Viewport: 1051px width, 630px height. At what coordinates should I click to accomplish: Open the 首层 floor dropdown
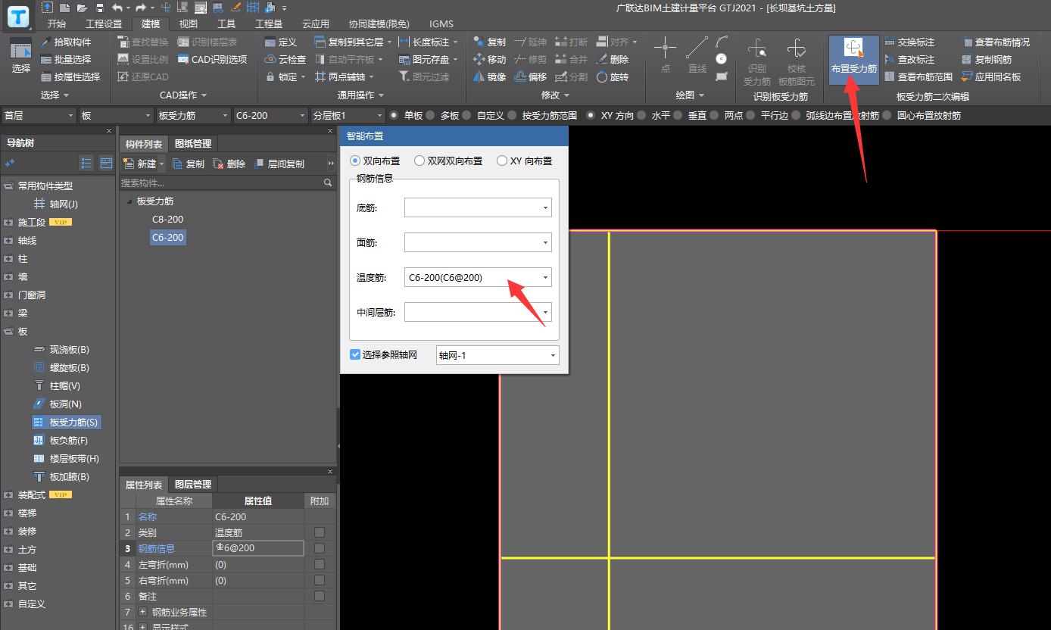pos(38,116)
